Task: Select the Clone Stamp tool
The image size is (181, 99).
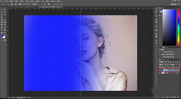Action: coord(2,20)
